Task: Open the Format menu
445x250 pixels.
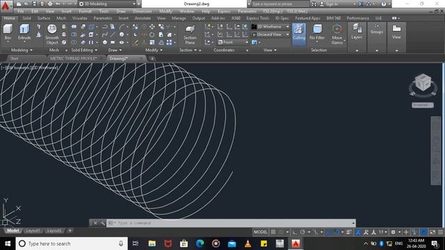Action: 85,11
